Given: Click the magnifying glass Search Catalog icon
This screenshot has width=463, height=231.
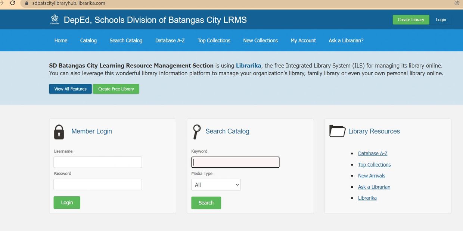Looking at the screenshot, I should [x=196, y=132].
